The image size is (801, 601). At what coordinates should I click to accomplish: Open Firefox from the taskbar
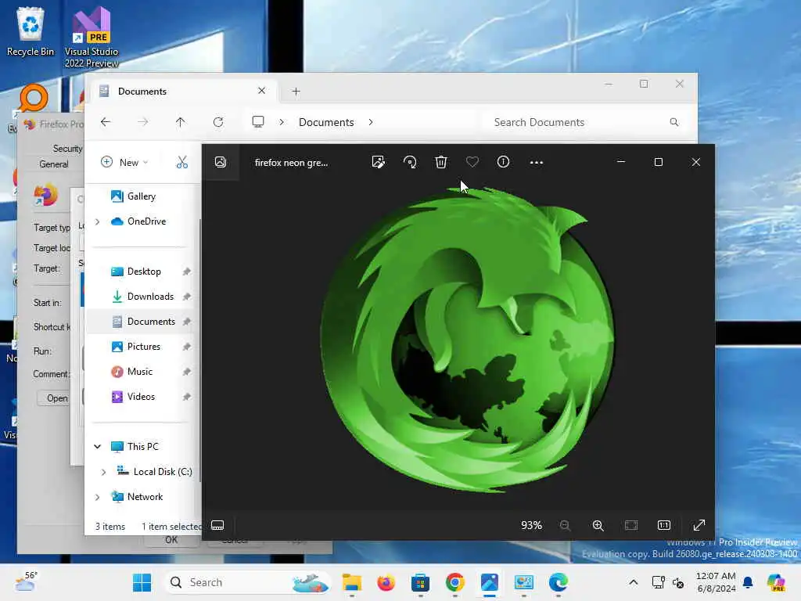pyautogui.click(x=386, y=582)
